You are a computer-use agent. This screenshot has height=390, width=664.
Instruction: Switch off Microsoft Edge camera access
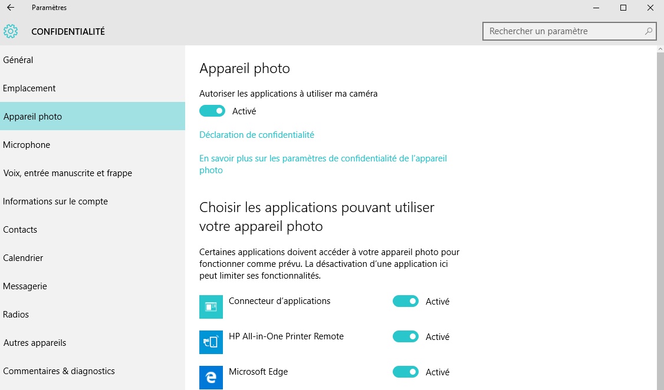pyautogui.click(x=406, y=372)
